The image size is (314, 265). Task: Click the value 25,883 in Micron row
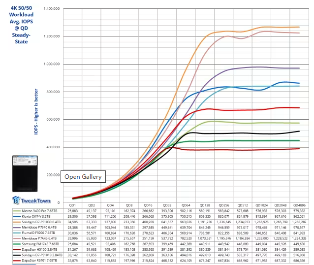72,211
